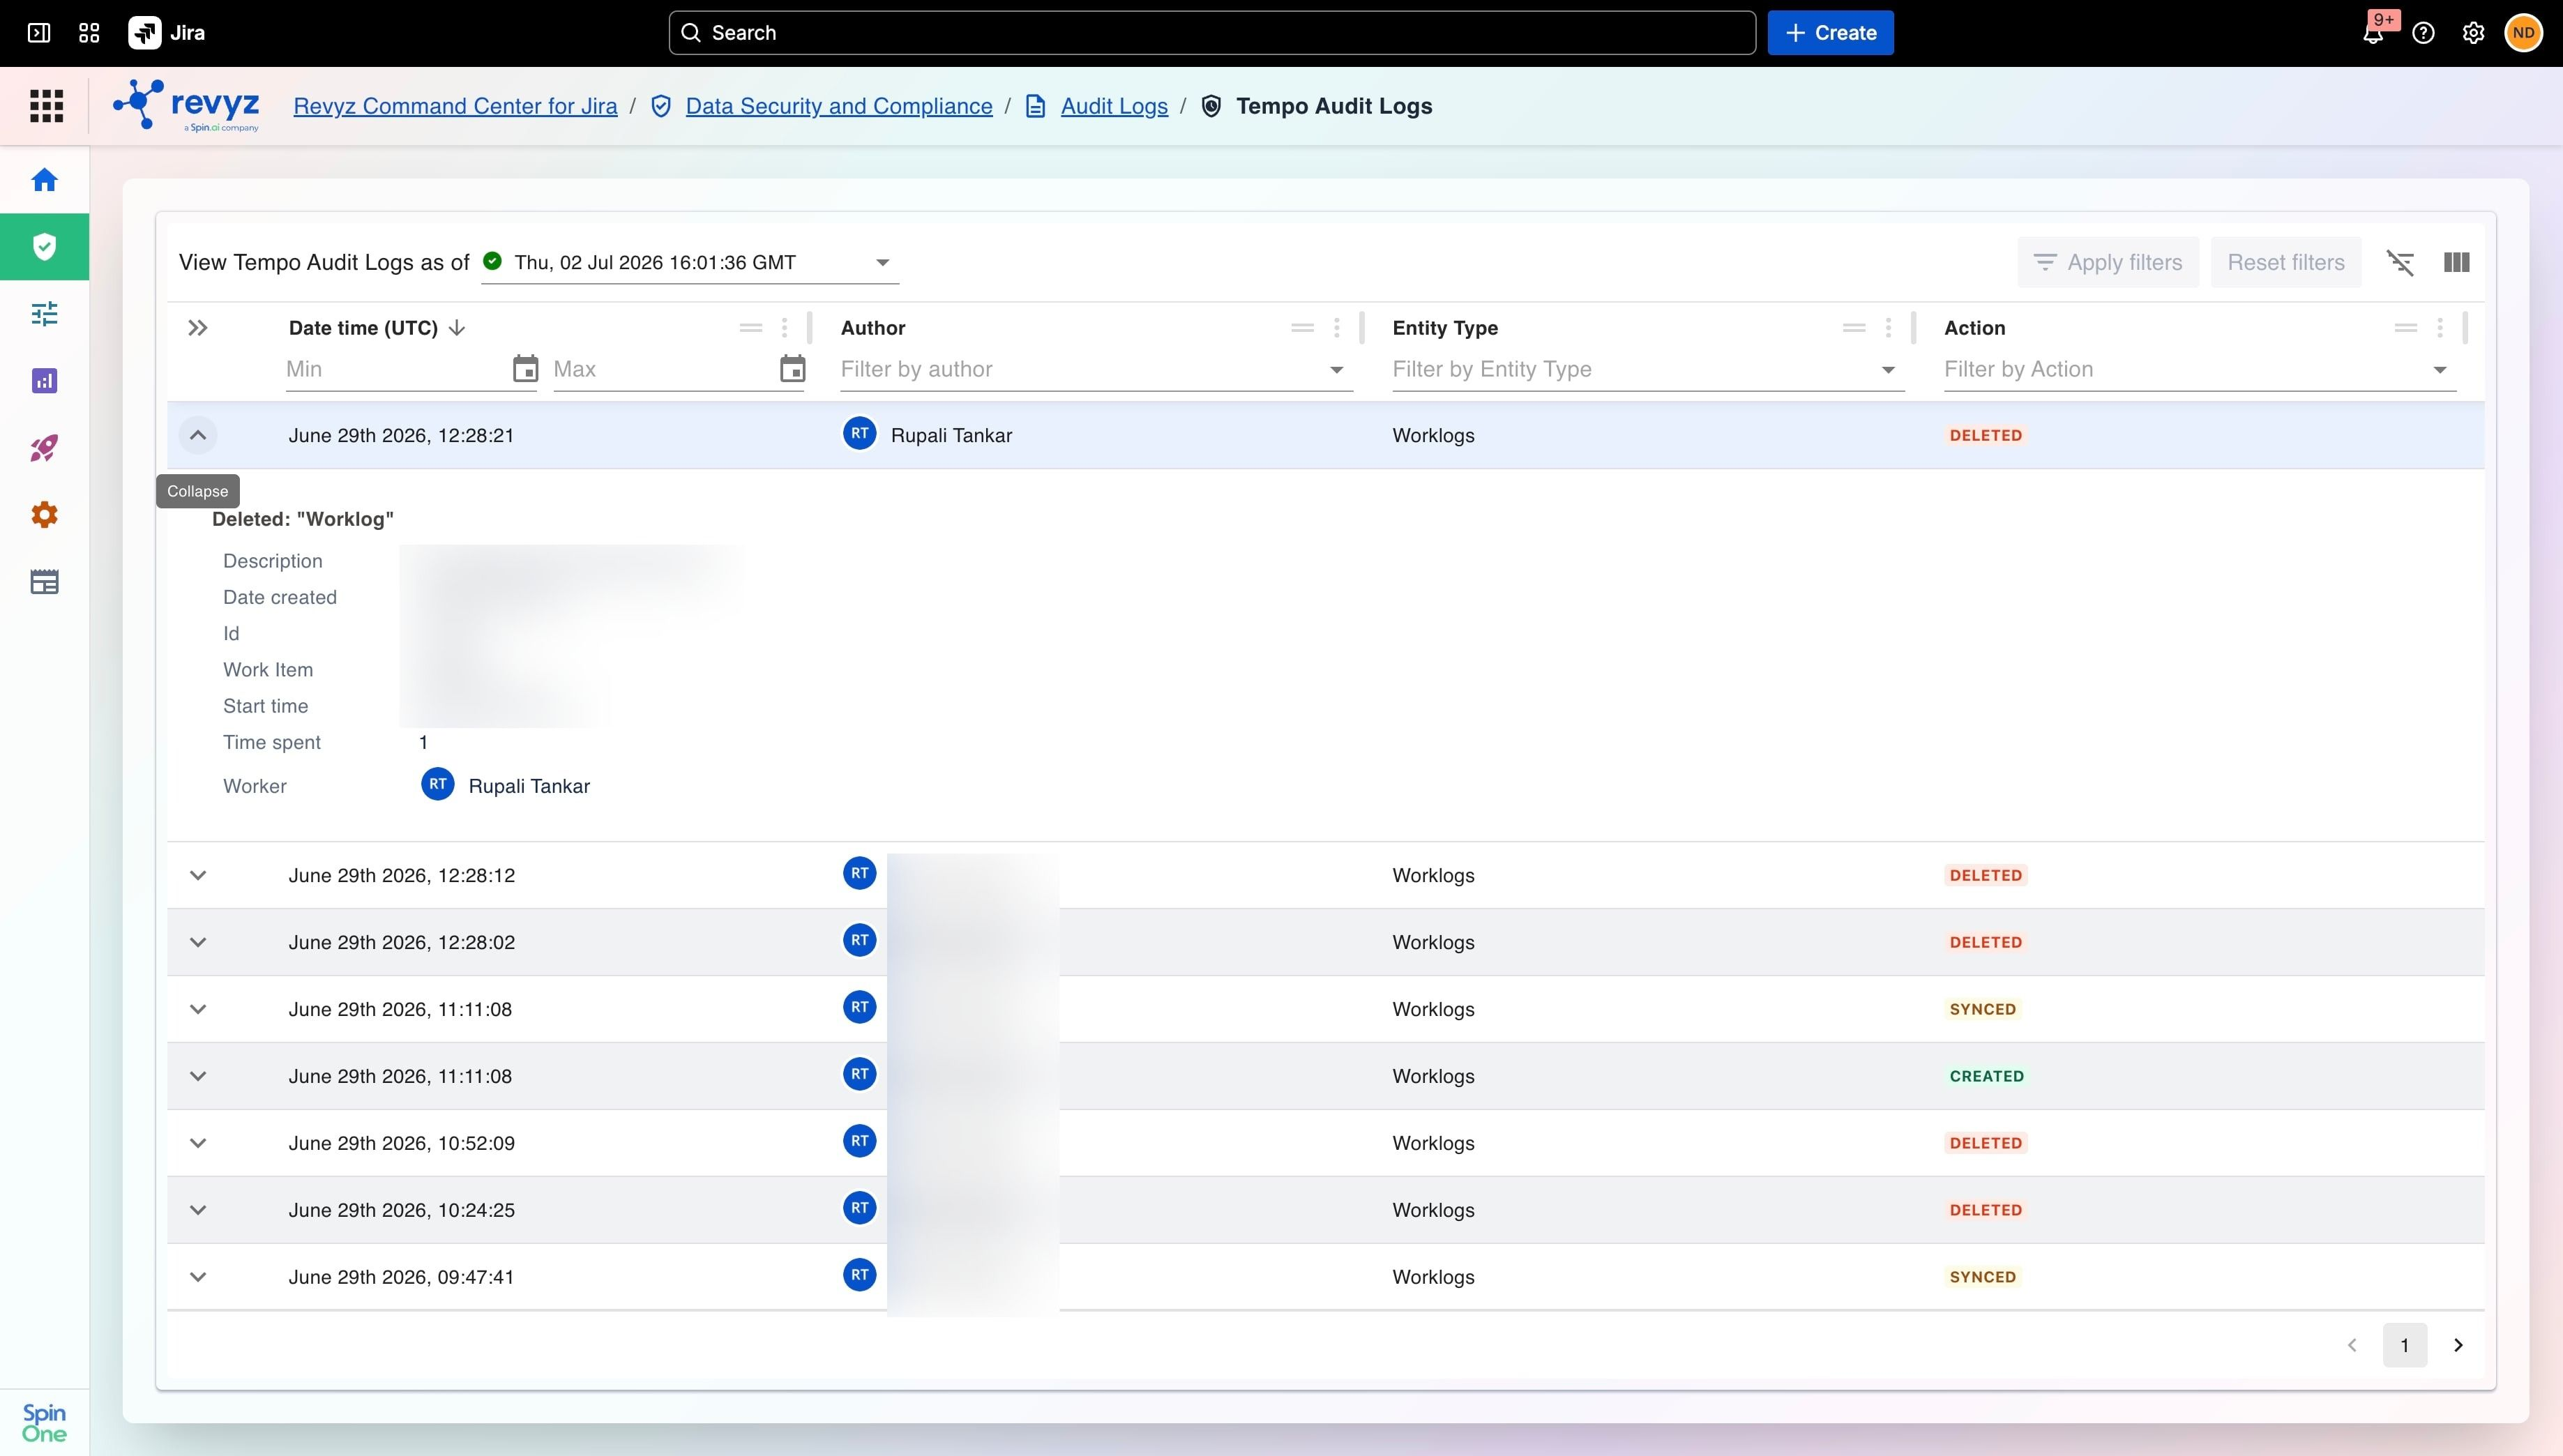Open Revyz Command Center for Jira breadcrumb
This screenshot has width=2563, height=1456.
[x=455, y=106]
